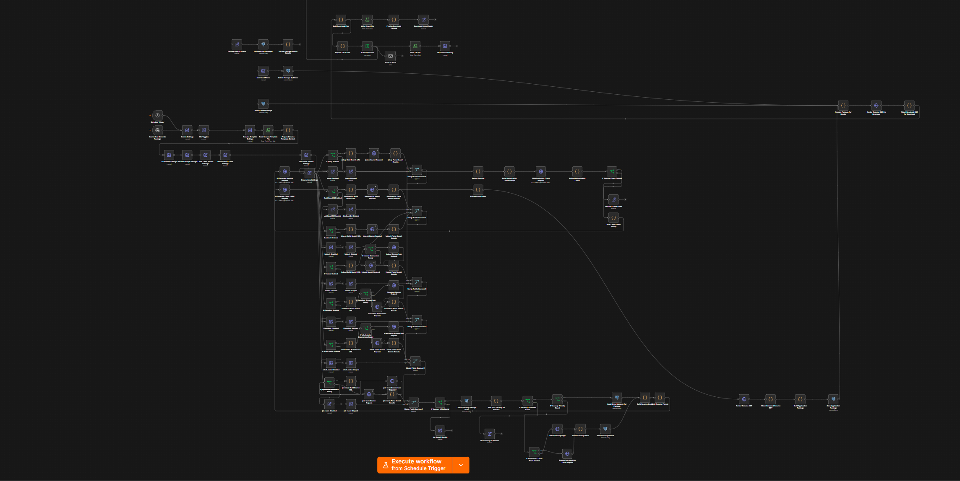Select the Document Service Settings node
Screen dimensions: 960x481
pyautogui.click(x=306, y=155)
